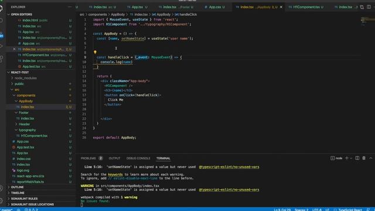The image size is (375, 211).
Task: Open the Accounts icon in activity bar
Action: [x=1, y=188]
